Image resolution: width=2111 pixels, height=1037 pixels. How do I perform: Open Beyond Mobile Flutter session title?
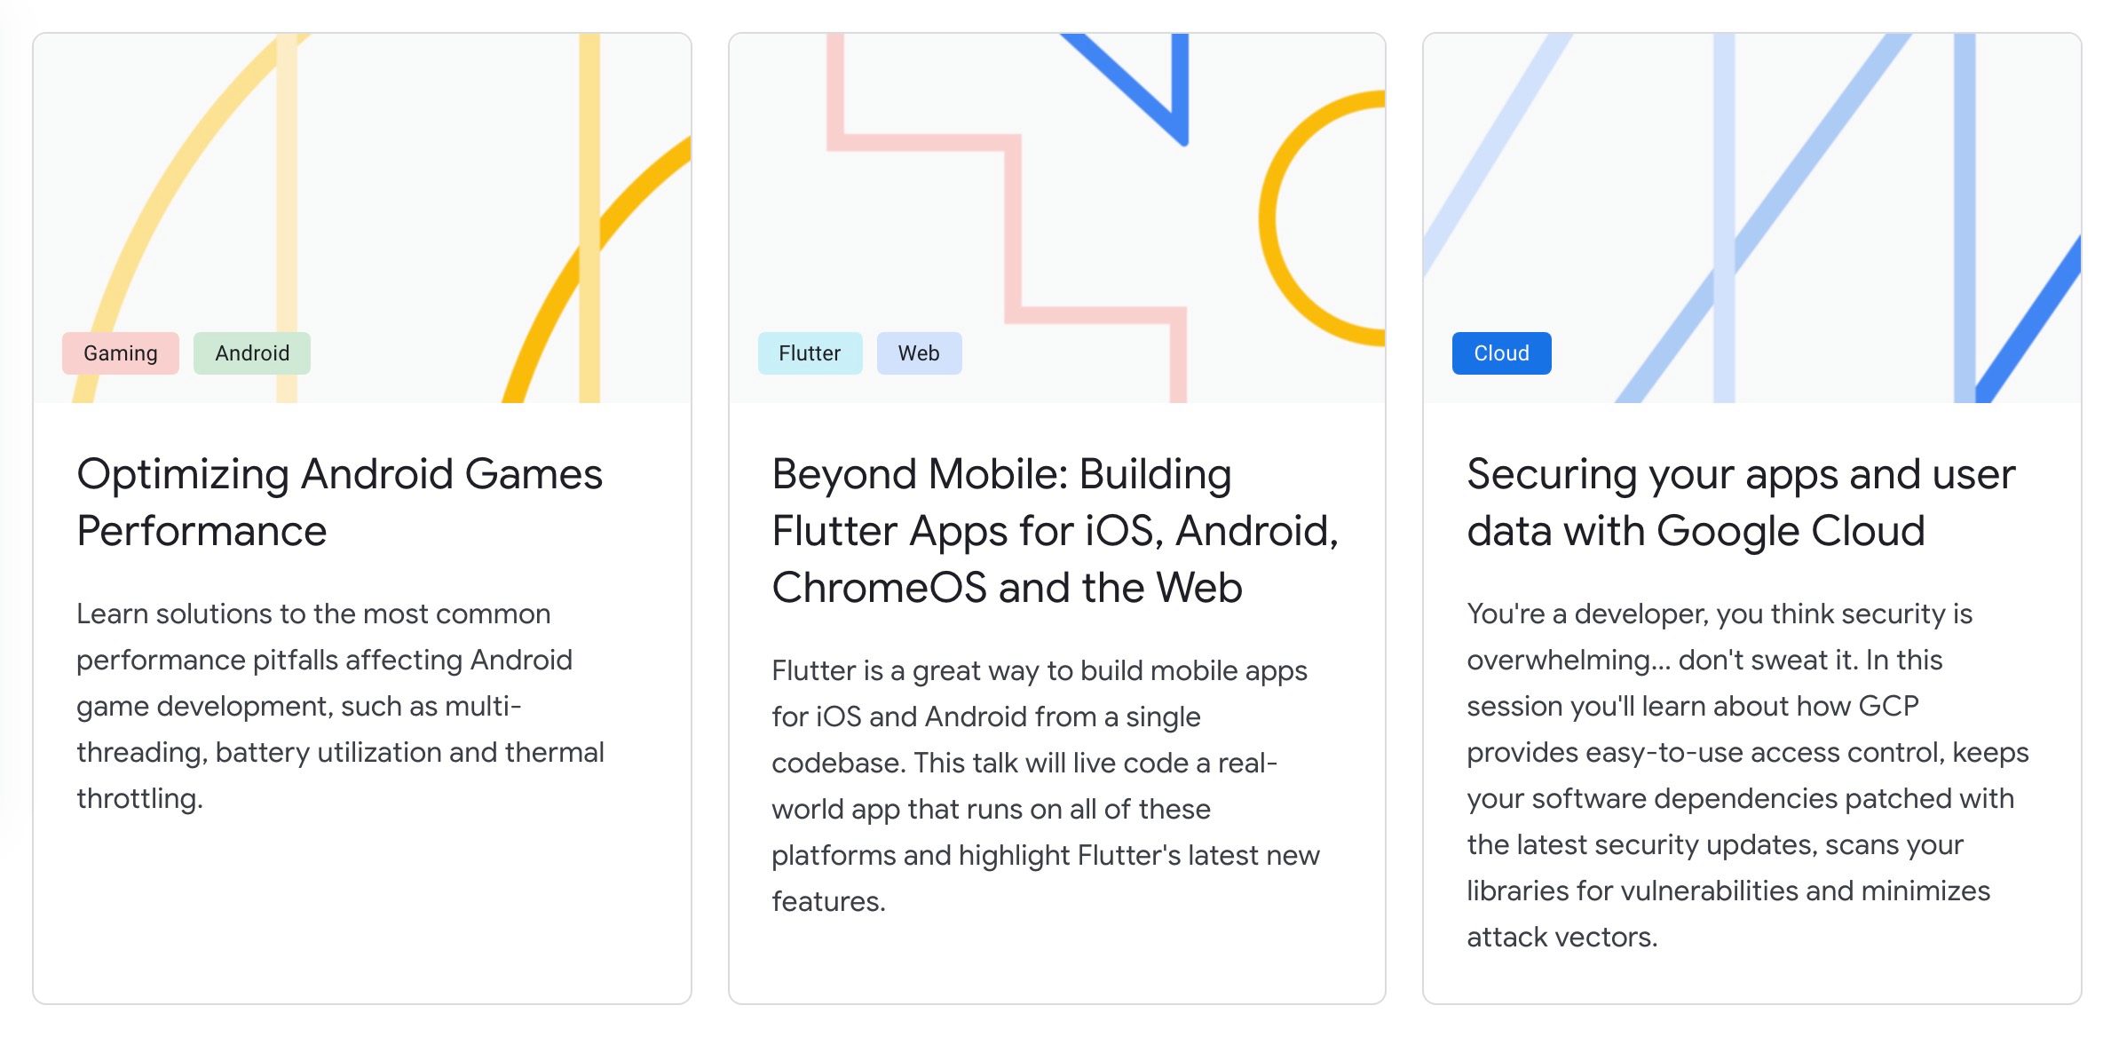[x=1055, y=531]
